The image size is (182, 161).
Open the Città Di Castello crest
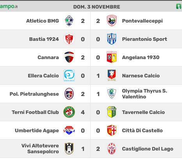point(112,130)
